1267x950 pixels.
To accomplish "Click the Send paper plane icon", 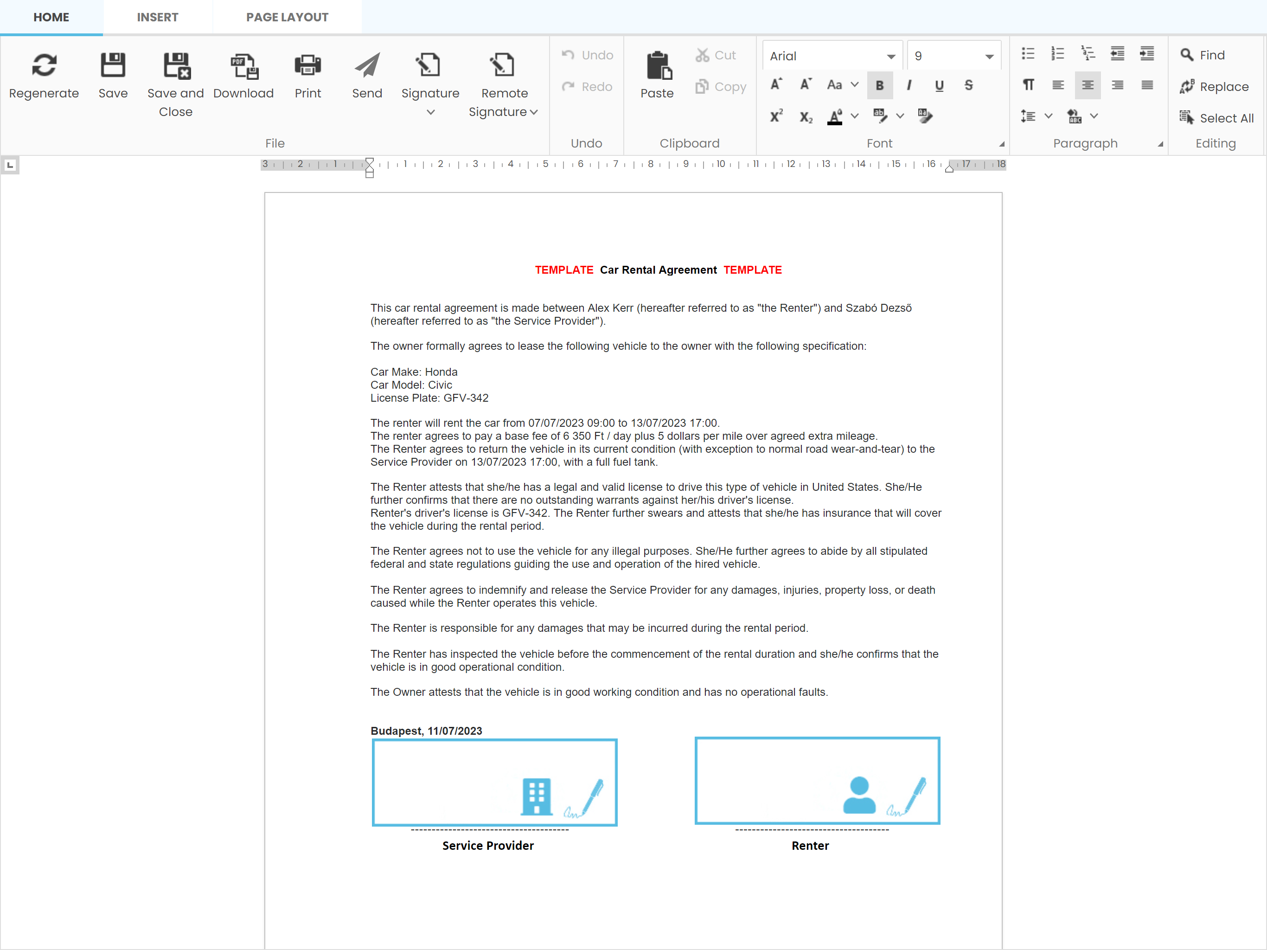I will coord(366,65).
